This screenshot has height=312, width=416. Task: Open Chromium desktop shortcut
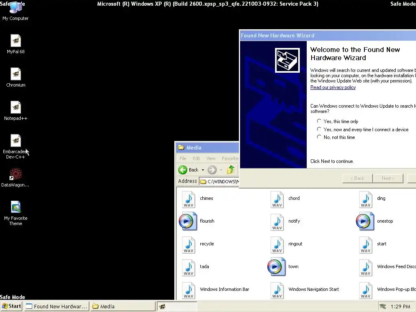[x=16, y=78]
